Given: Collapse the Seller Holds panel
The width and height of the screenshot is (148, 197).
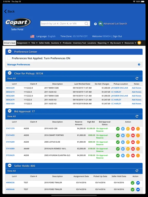Looking at the screenshot, I should coord(10,165).
